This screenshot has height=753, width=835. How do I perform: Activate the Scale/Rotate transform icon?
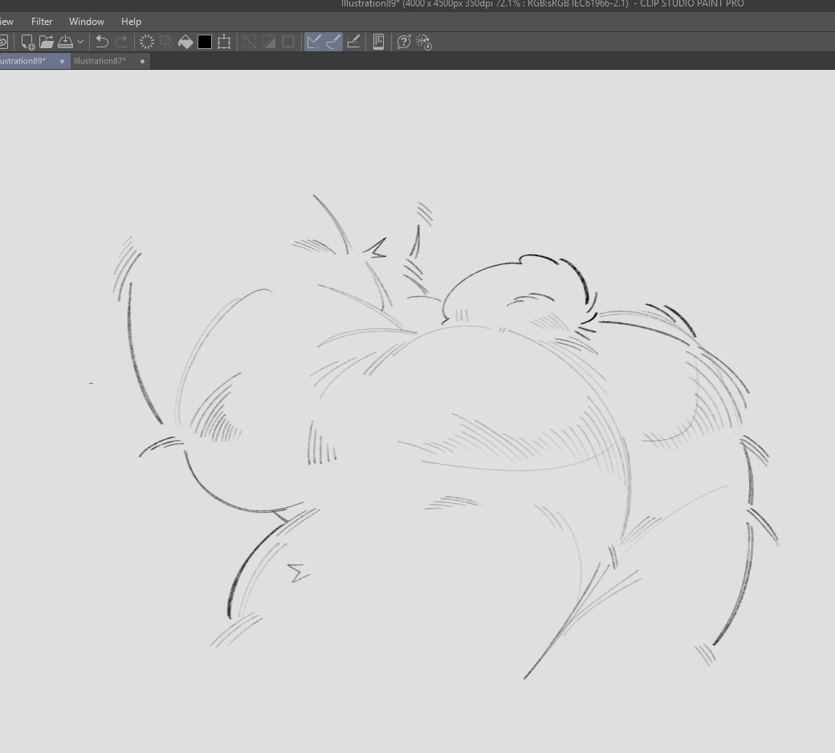pos(224,42)
